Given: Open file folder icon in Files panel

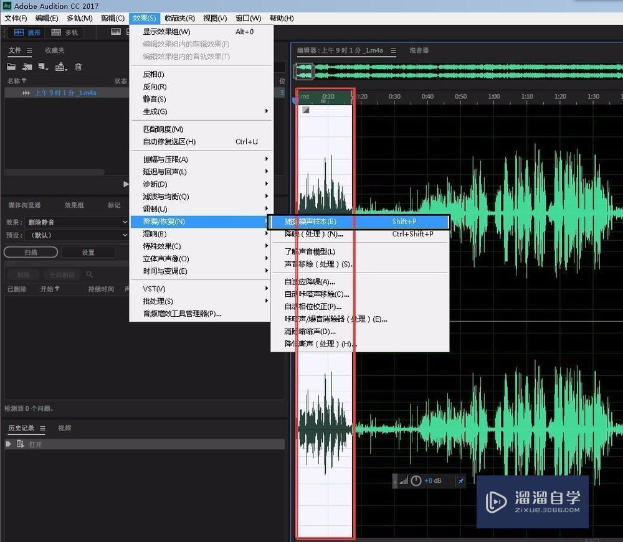Looking at the screenshot, I should [11, 67].
